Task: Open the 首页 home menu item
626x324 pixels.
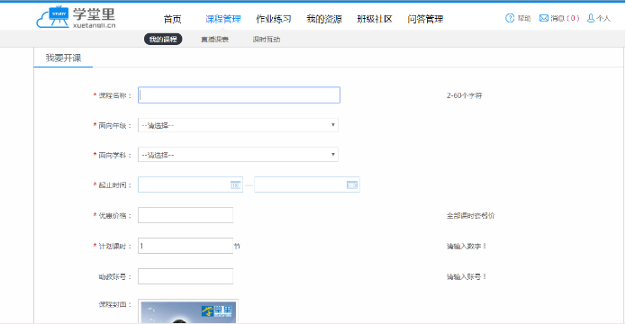Action: pos(172,19)
